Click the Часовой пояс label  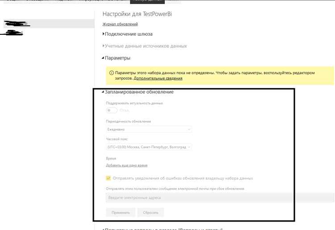click(117, 139)
